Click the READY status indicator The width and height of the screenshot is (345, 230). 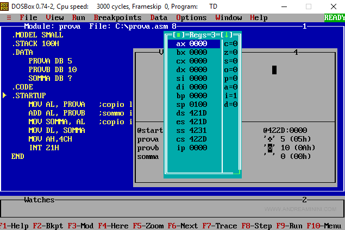point(334,17)
